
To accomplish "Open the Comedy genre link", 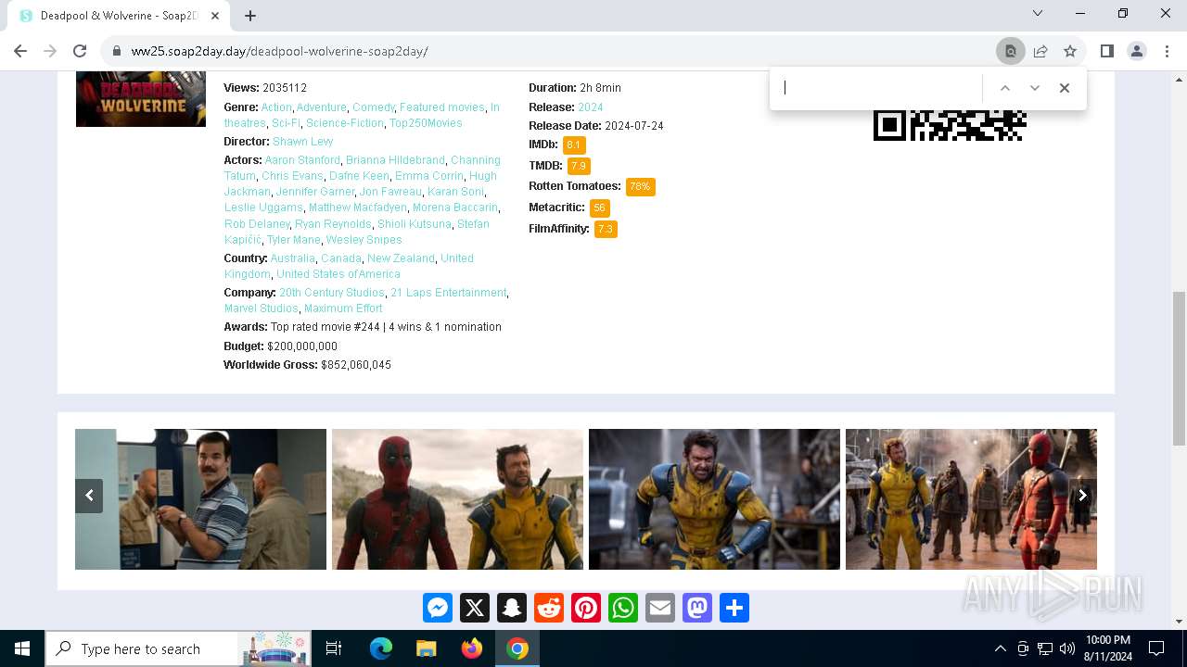I will click(374, 107).
